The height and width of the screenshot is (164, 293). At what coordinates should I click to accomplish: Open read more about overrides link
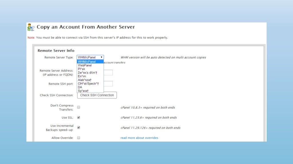(139, 138)
